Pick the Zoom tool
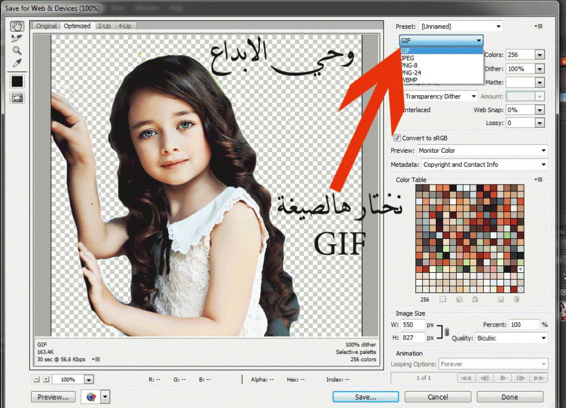Image resolution: width=566 pixels, height=408 pixels. click(17, 51)
